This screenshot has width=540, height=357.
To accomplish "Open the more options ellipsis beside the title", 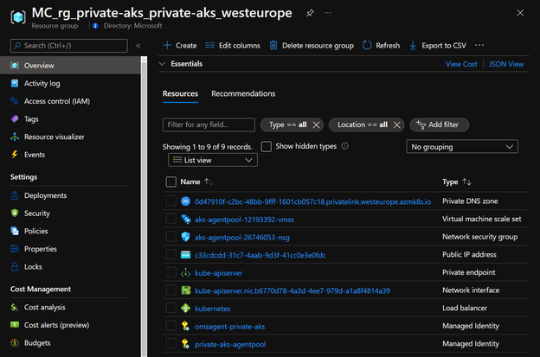I will coord(327,13).
